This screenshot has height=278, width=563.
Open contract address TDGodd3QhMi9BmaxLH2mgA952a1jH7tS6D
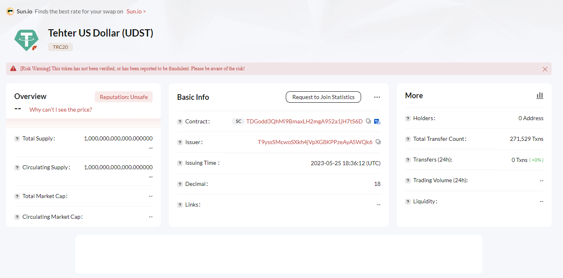tap(305, 121)
